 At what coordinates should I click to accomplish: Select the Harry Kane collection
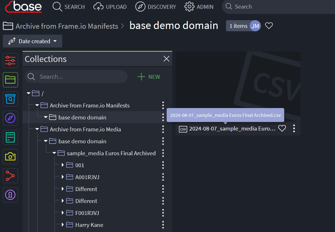89,225
